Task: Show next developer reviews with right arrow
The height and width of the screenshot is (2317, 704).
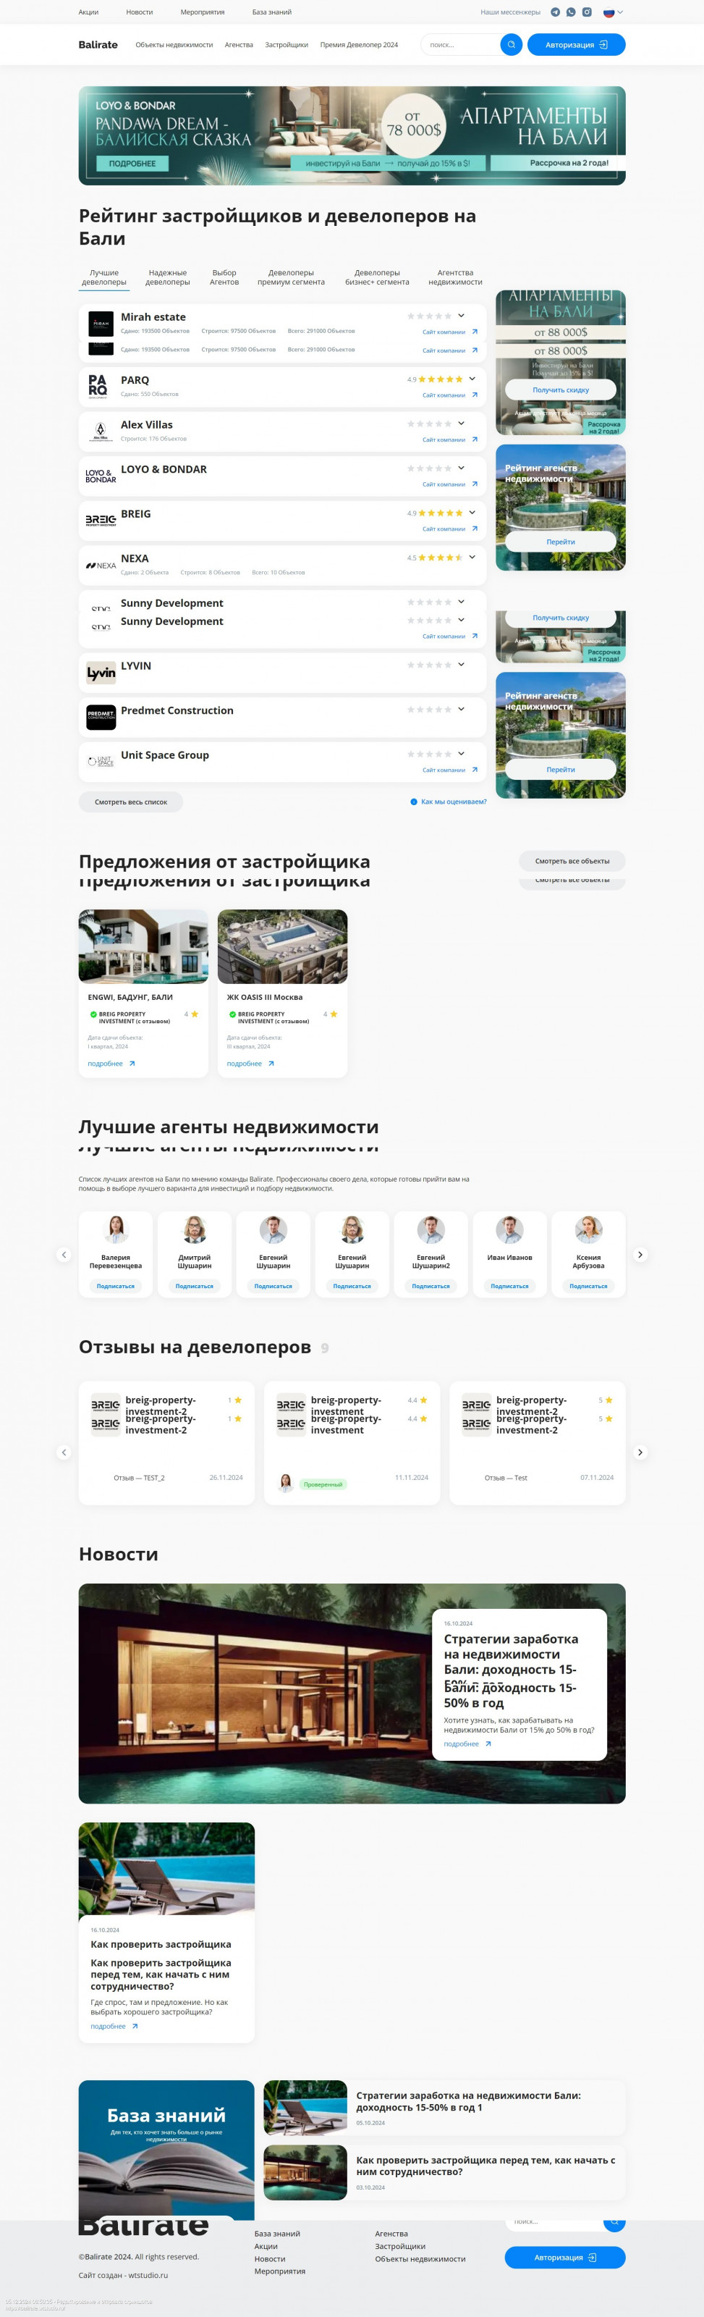Action: pyautogui.click(x=640, y=1452)
